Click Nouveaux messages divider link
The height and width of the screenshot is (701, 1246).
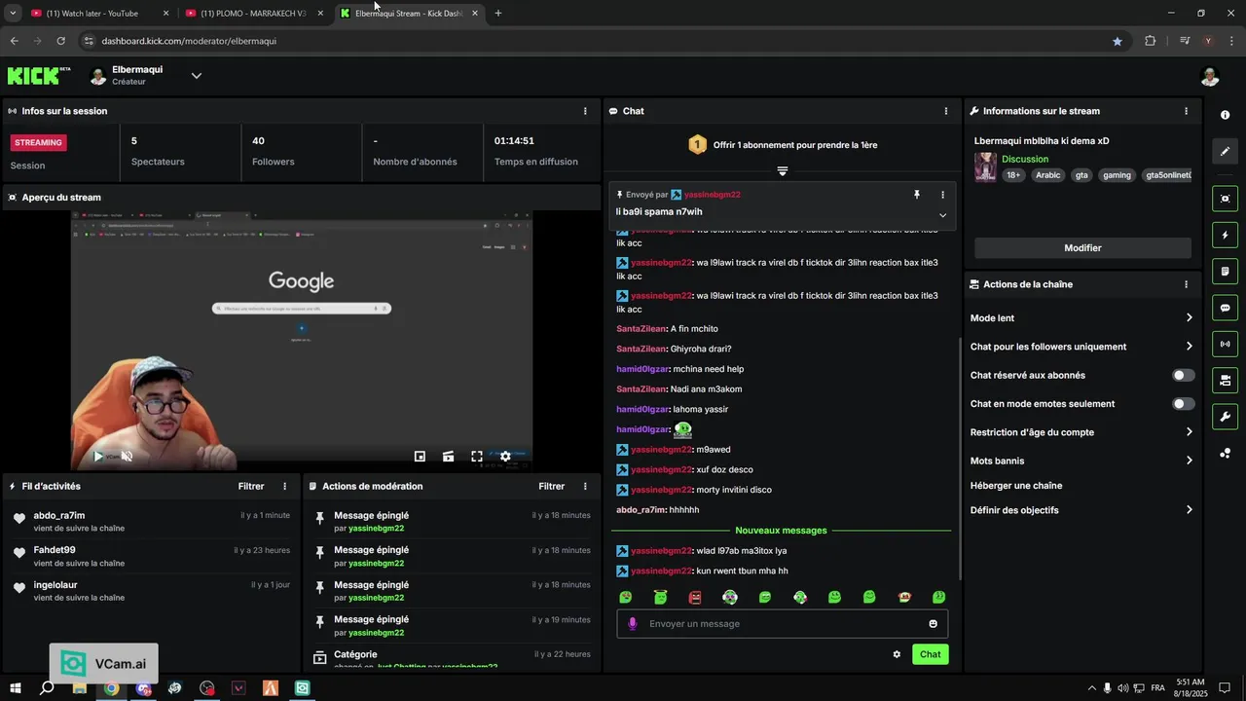[x=781, y=531]
